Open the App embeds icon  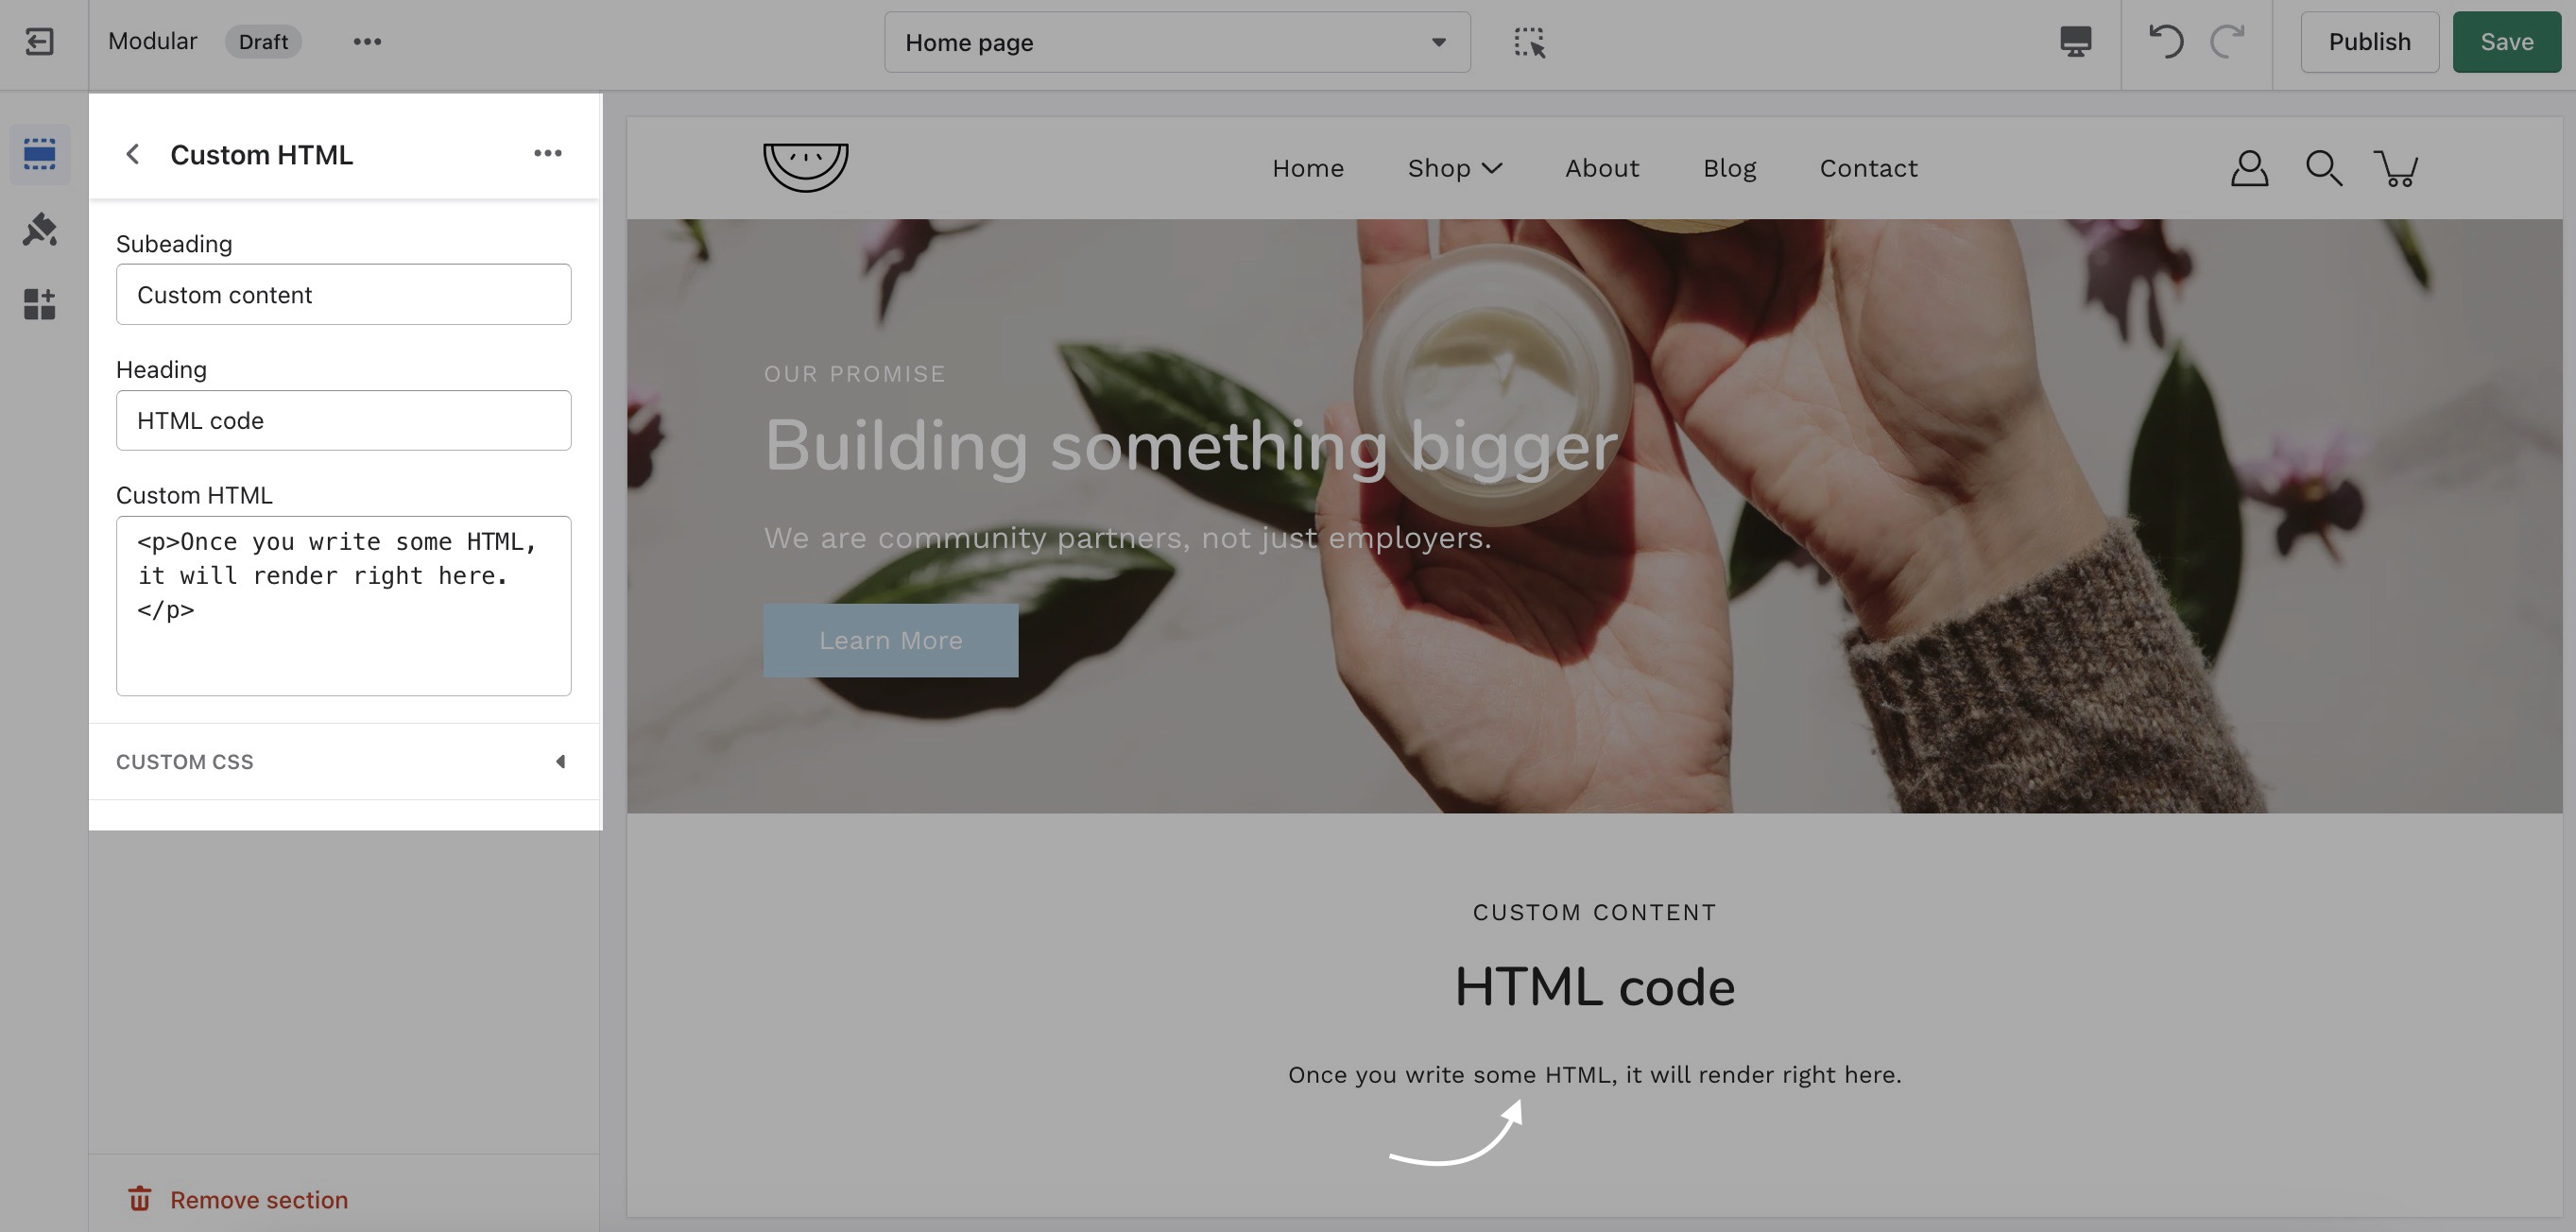tap(39, 304)
